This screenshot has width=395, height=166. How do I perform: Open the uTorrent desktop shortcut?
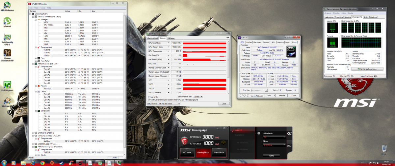click(7, 22)
